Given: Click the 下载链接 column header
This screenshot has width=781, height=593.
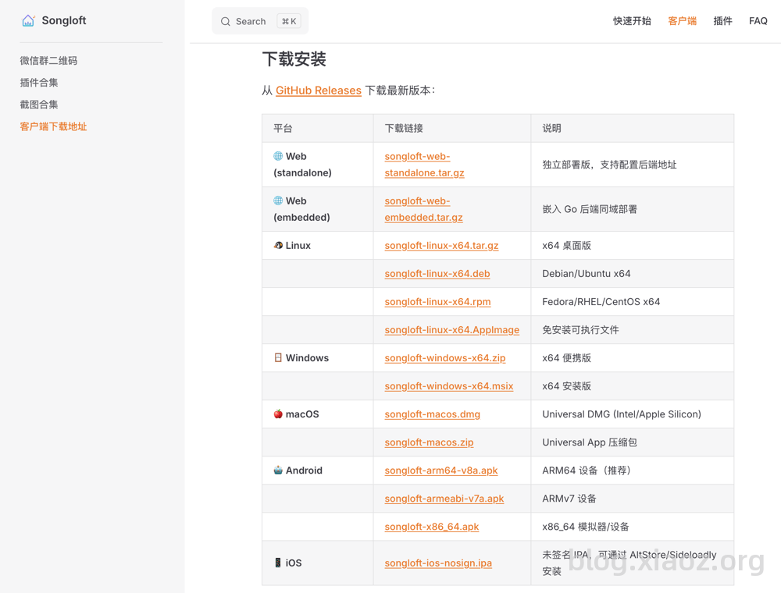Looking at the screenshot, I should point(404,128).
